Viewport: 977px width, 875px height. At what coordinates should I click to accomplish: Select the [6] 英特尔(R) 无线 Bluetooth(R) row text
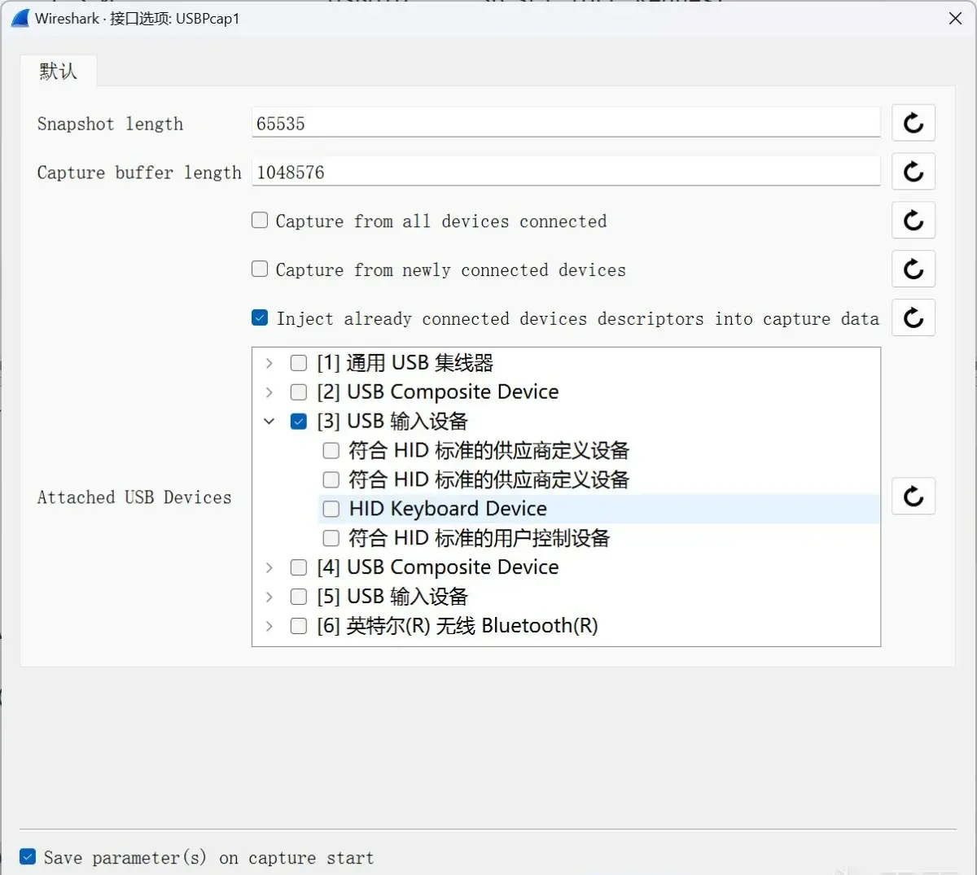[x=458, y=626]
